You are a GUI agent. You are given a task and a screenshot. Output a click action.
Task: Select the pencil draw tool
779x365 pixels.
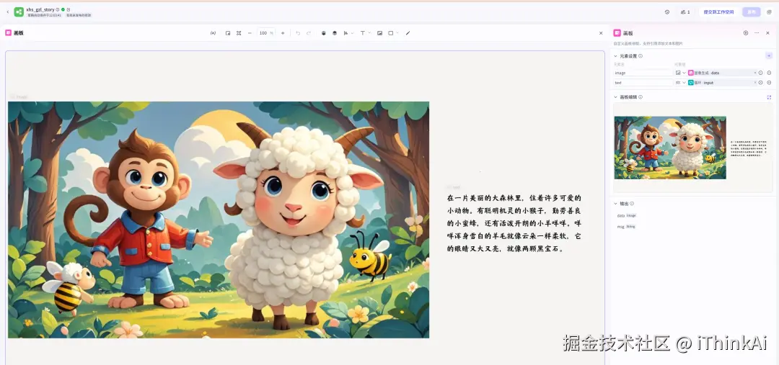pos(408,33)
